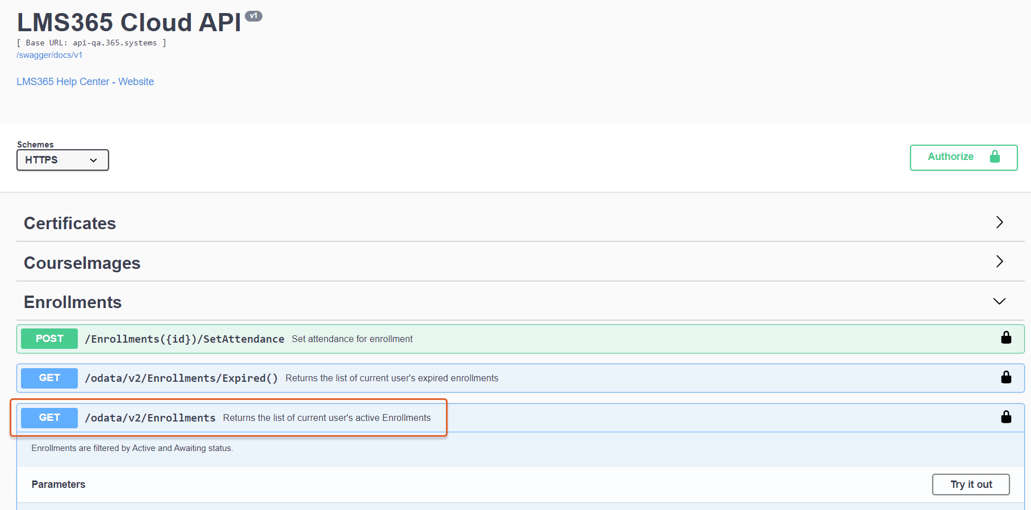Click the lock icon on Enrollments/Expired() row

(1006, 377)
